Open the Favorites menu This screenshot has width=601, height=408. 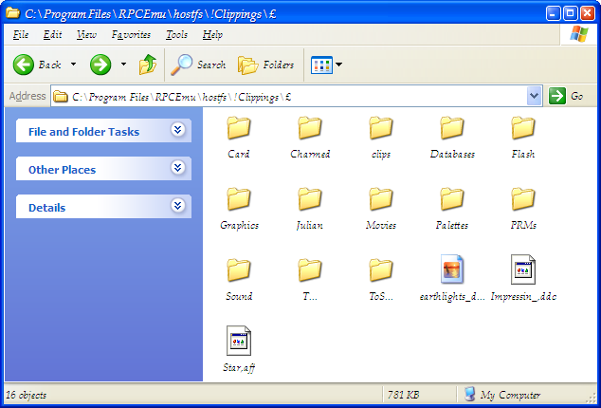coord(131,34)
